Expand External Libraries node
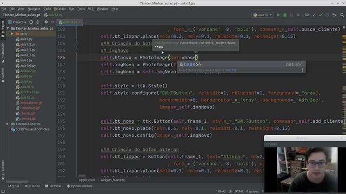Image resolution: width=346 pixels, height=194 pixels. pyautogui.click(x=8, y=124)
